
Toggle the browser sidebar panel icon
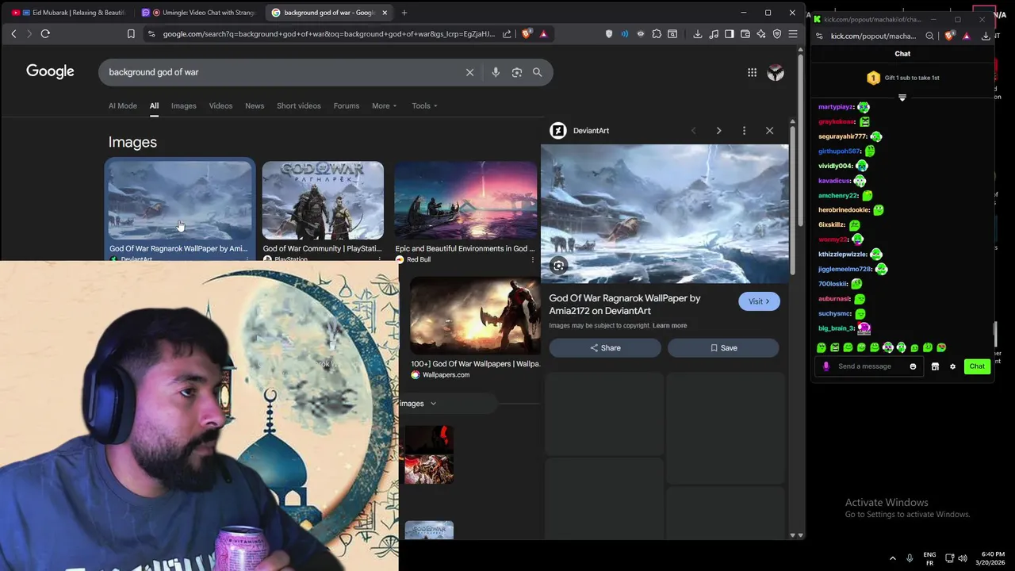coord(730,34)
